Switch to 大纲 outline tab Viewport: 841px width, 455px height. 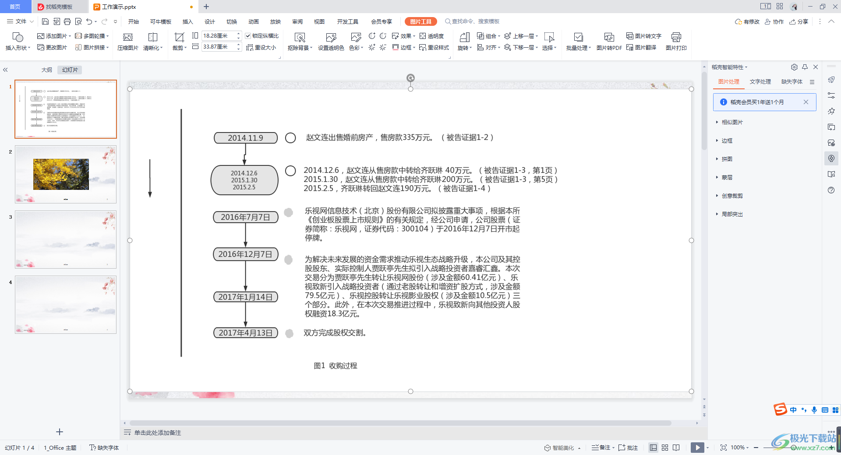pos(47,70)
